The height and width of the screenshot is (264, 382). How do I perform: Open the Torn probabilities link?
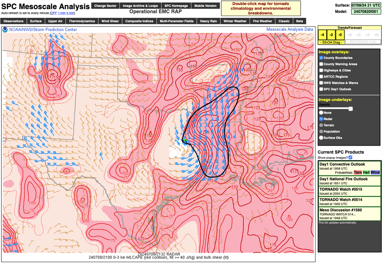[x=358, y=172]
